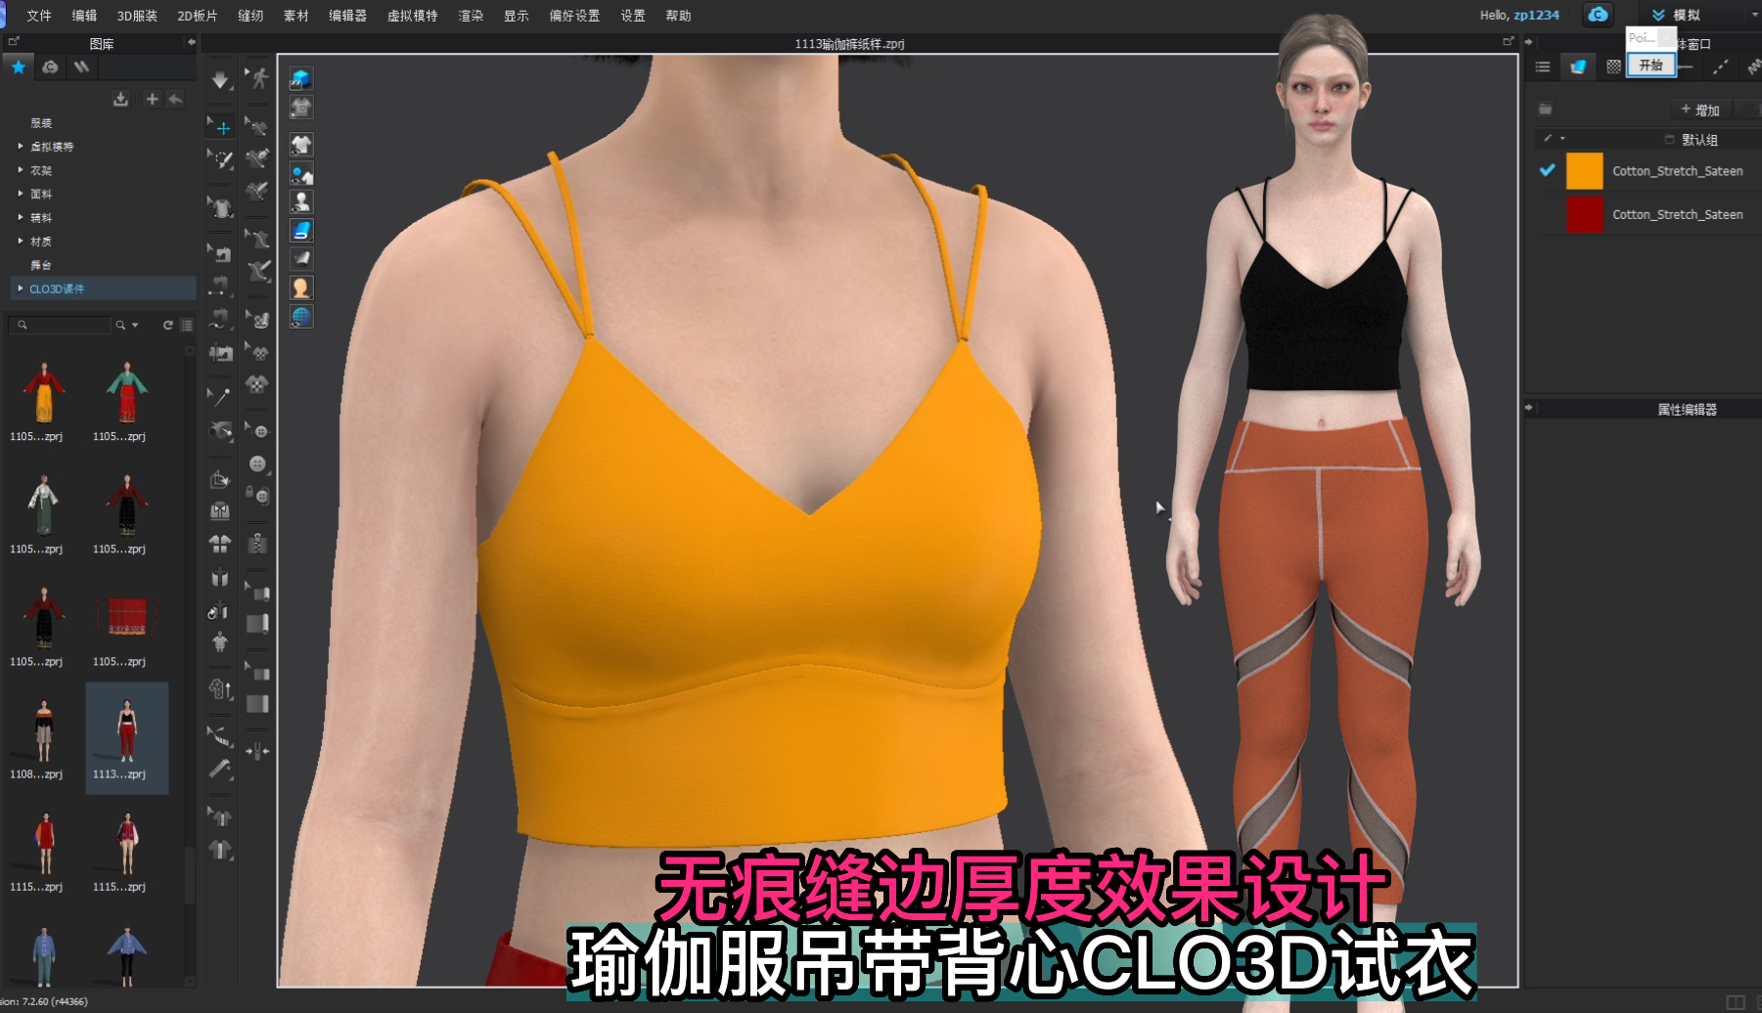
Task: Open the Favorites star library tab
Action: [18, 66]
